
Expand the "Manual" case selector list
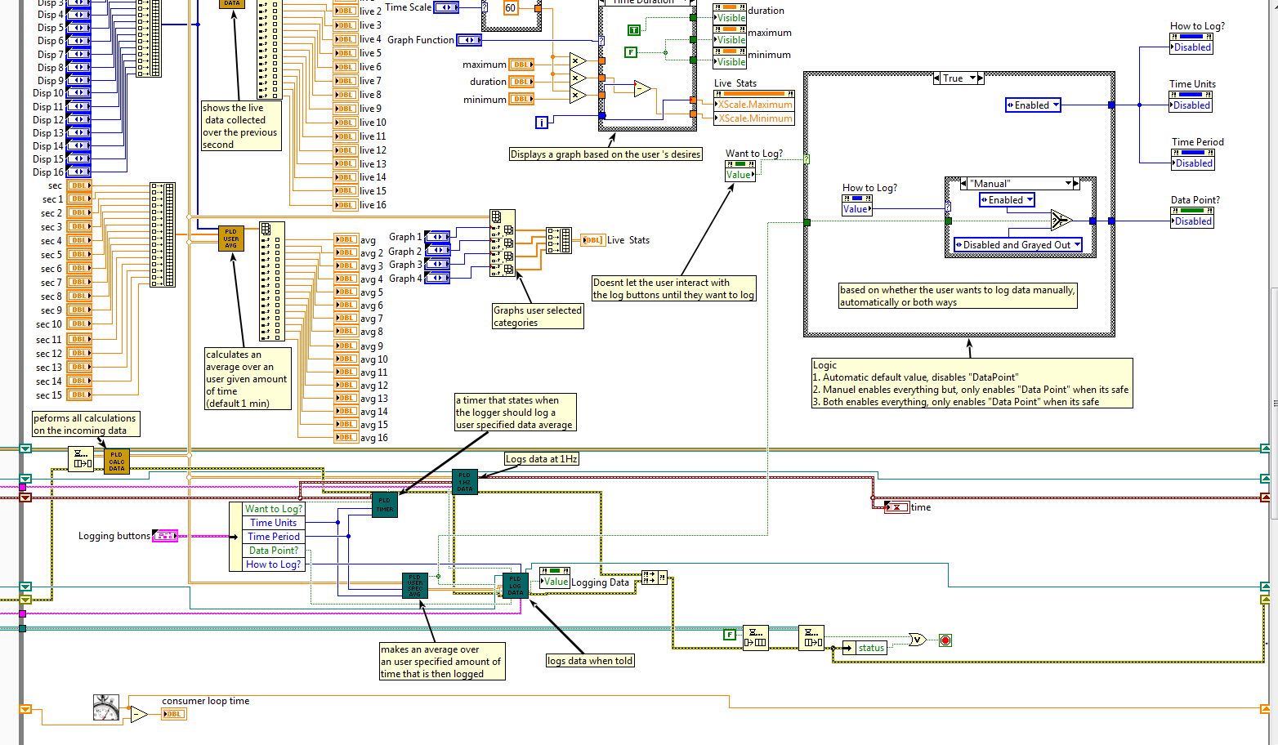pos(1020,184)
